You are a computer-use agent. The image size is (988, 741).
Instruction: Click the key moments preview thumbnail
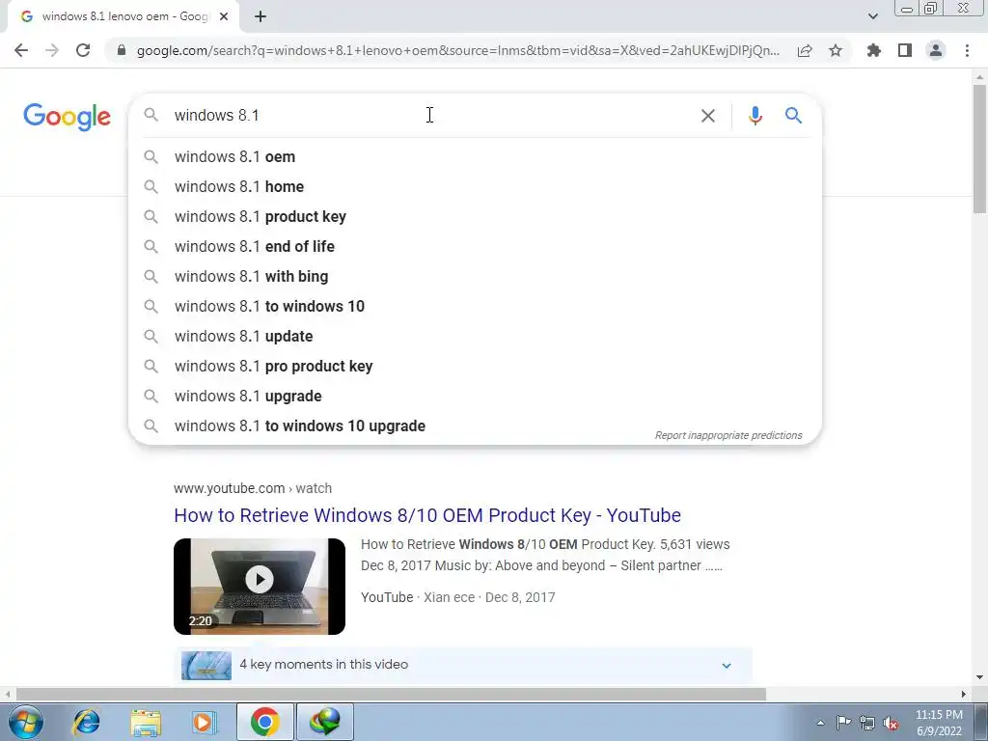tap(206, 666)
